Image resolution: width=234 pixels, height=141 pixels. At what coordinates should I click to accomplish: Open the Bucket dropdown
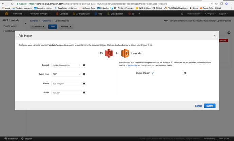(66, 65)
